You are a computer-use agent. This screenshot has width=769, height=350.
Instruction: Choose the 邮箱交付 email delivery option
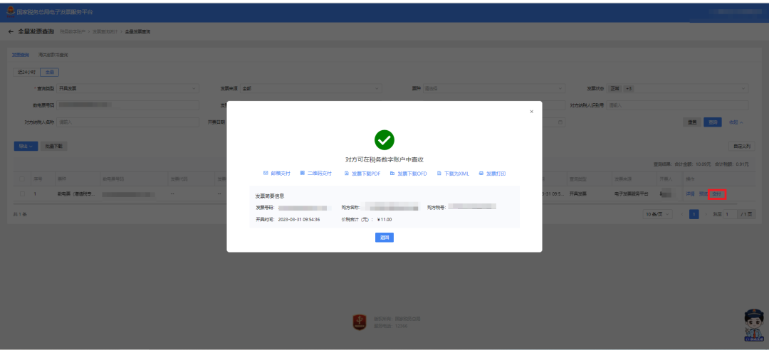(x=277, y=174)
